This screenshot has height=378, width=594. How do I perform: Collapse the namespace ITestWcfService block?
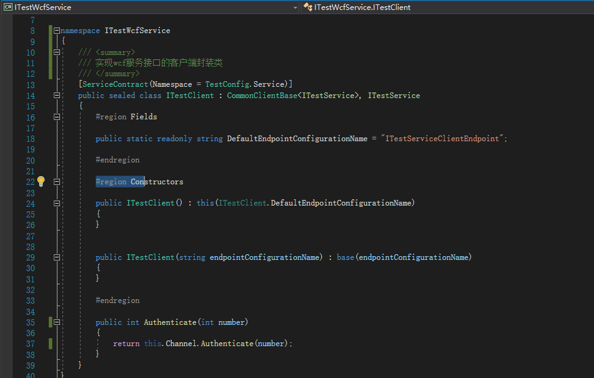pos(57,30)
